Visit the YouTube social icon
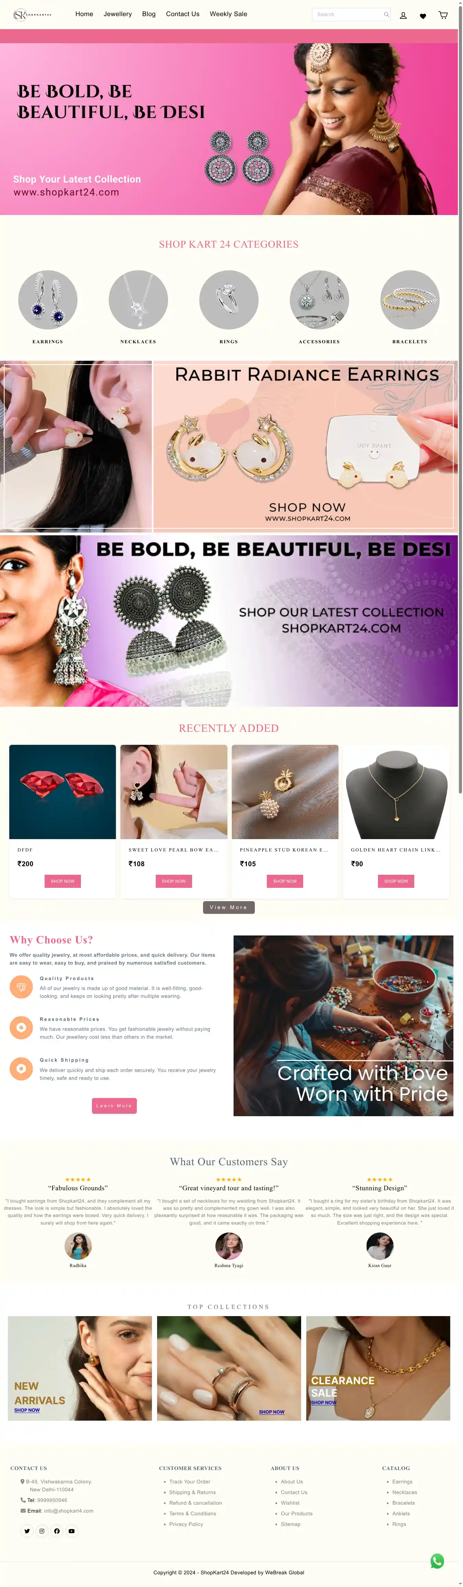Image resolution: width=463 pixels, height=1587 pixels. pos(72,1531)
